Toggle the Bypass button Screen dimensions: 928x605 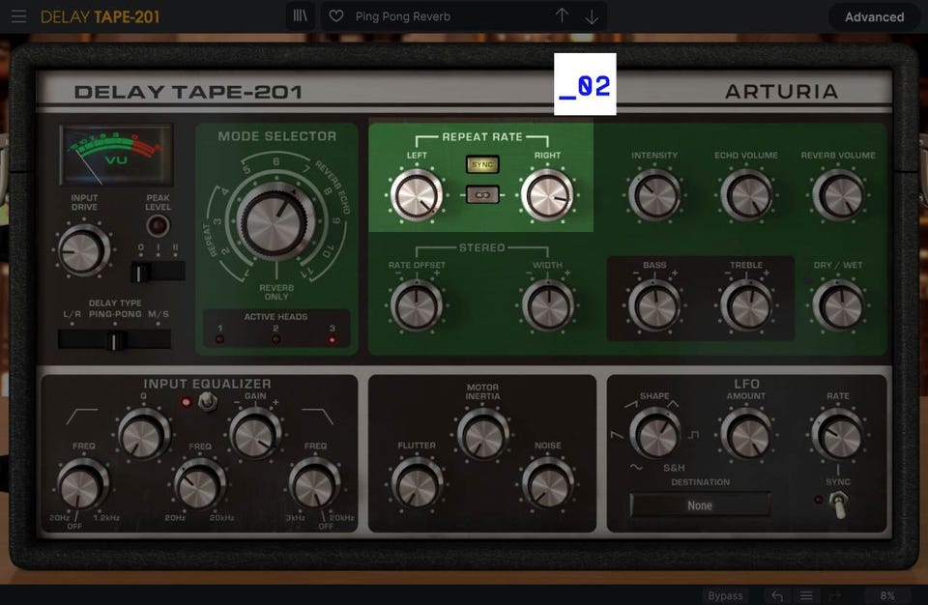[725, 595]
